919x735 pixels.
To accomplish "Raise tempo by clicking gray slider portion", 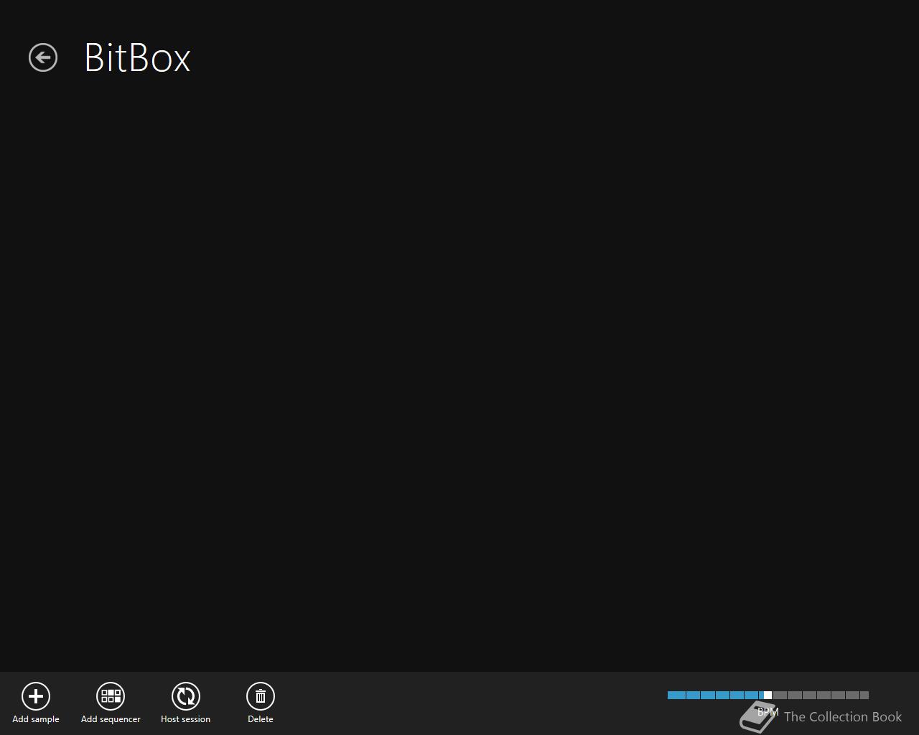I will tap(820, 695).
